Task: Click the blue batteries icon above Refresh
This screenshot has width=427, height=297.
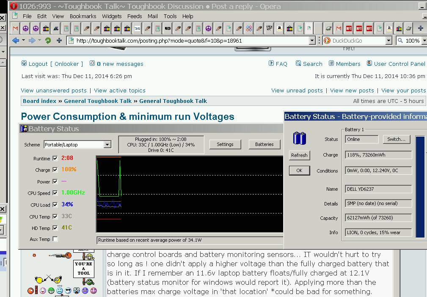Action: 300,138
